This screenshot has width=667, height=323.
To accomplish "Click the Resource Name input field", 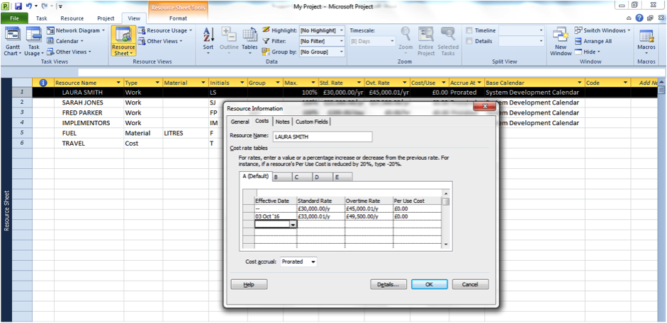I will pyautogui.click(x=322, y=137).
